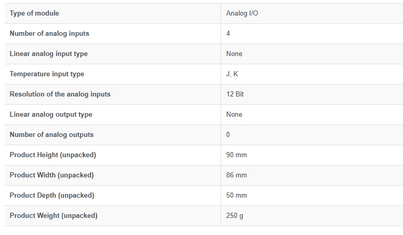The image size is (403, 235).
Task: Select the 'J, K' temperature value
Action: tap(232, 74)
